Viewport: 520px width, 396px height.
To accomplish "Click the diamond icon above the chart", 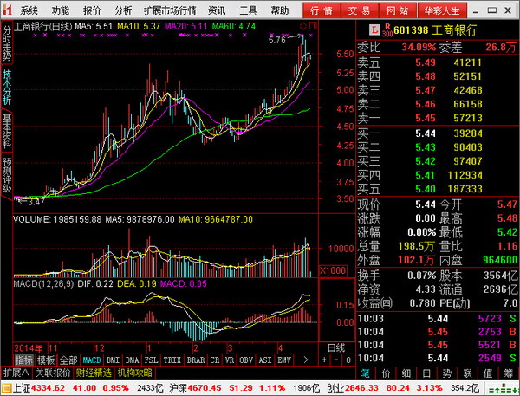I will click(302, 26).
